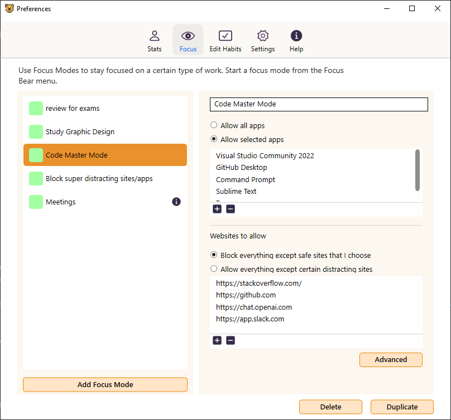
Task: Close the Preferences window
Action: 437,8
